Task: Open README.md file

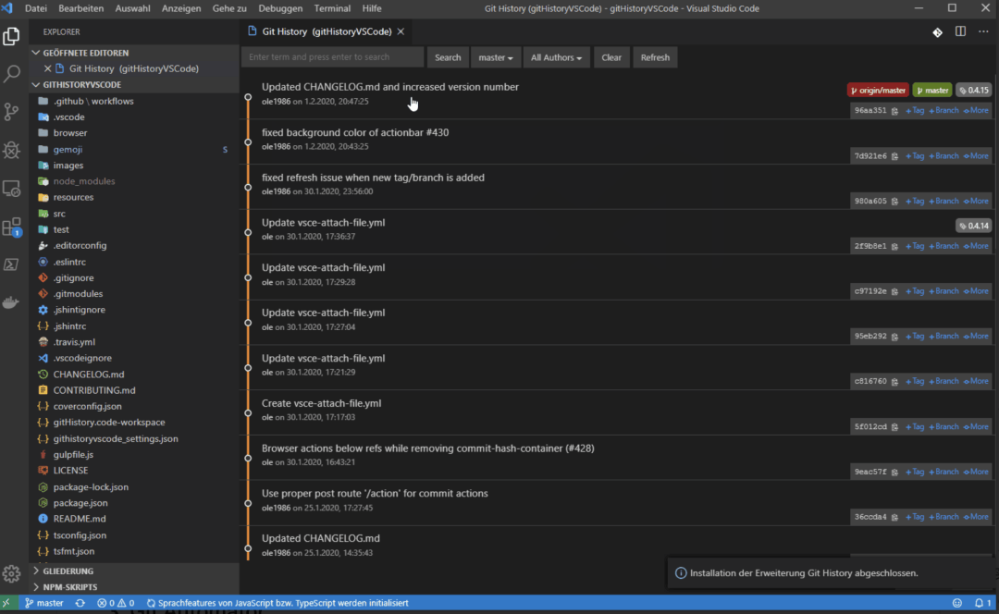Action: point(80,519)
